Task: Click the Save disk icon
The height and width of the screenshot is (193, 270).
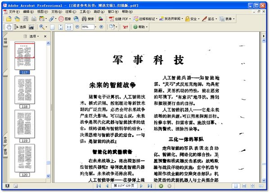Action: pos(26,19)
